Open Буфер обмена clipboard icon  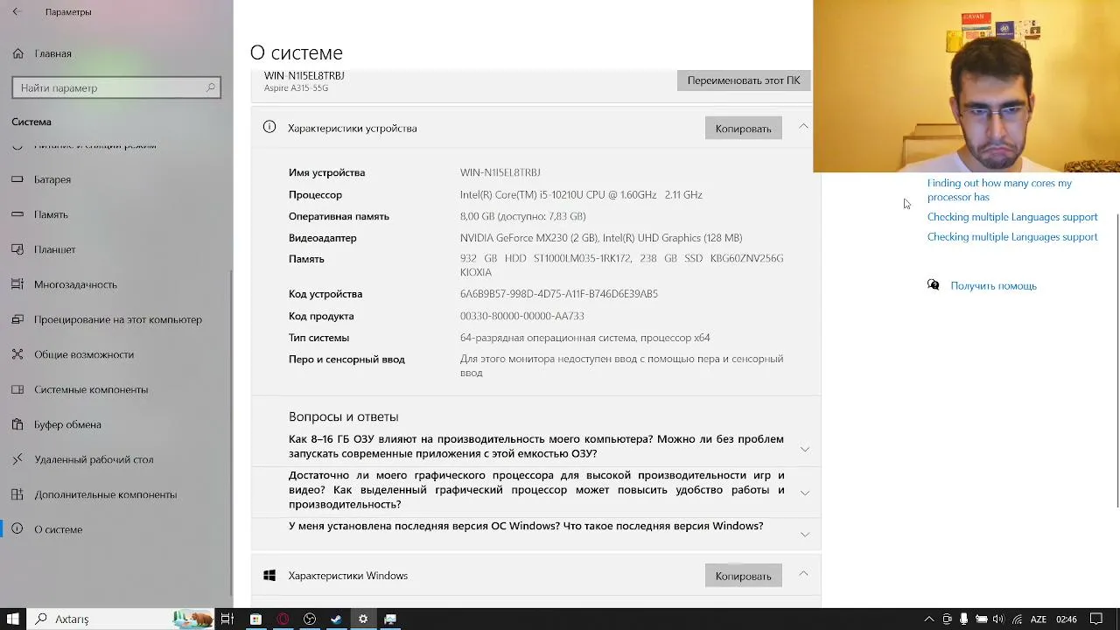coord(17,424)
